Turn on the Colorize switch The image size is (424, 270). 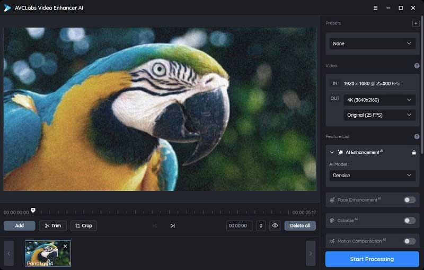(409, 221)
